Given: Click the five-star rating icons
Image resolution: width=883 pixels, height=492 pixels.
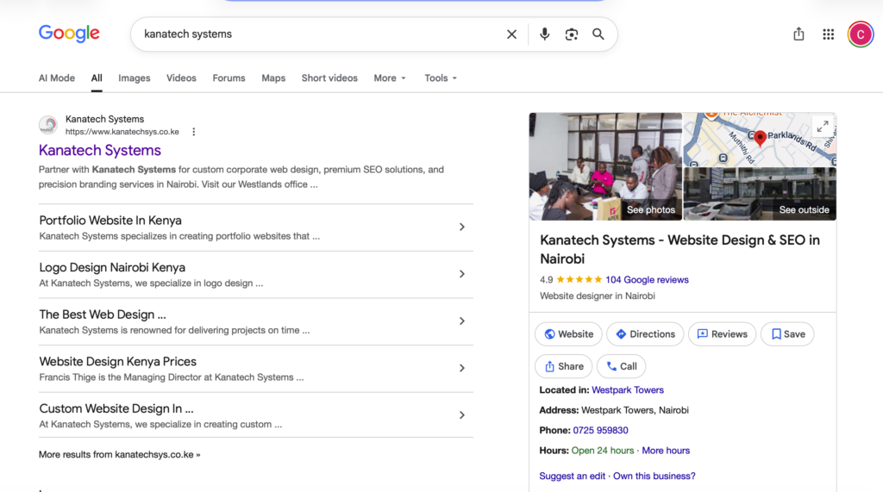Looking at the screenshot, I should click(x=579, y=280).
